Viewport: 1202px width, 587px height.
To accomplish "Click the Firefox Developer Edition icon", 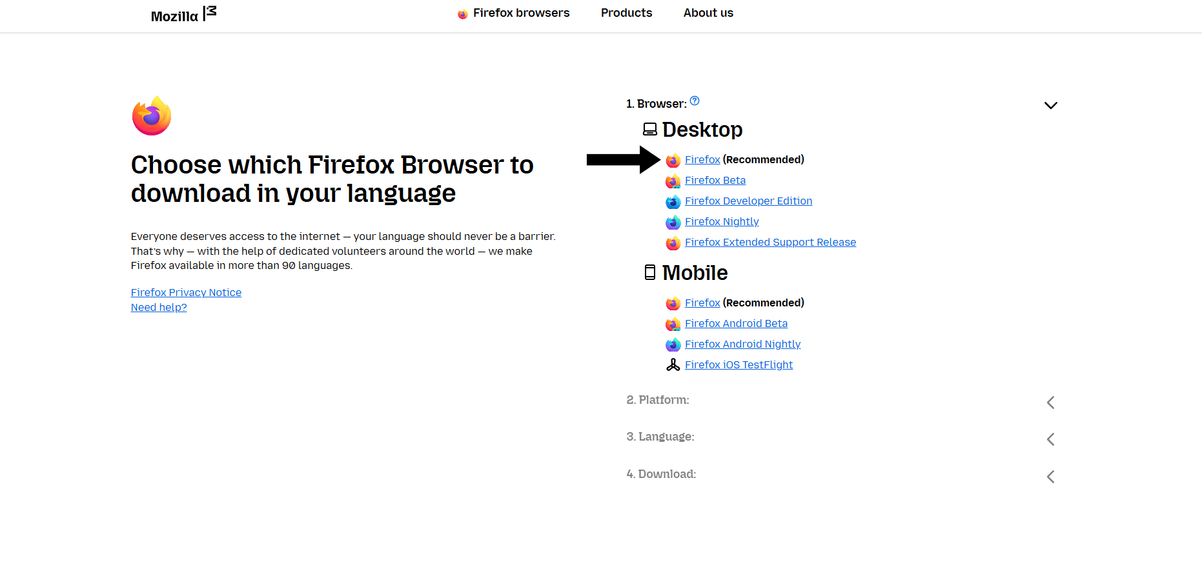I will coord(673,201).
